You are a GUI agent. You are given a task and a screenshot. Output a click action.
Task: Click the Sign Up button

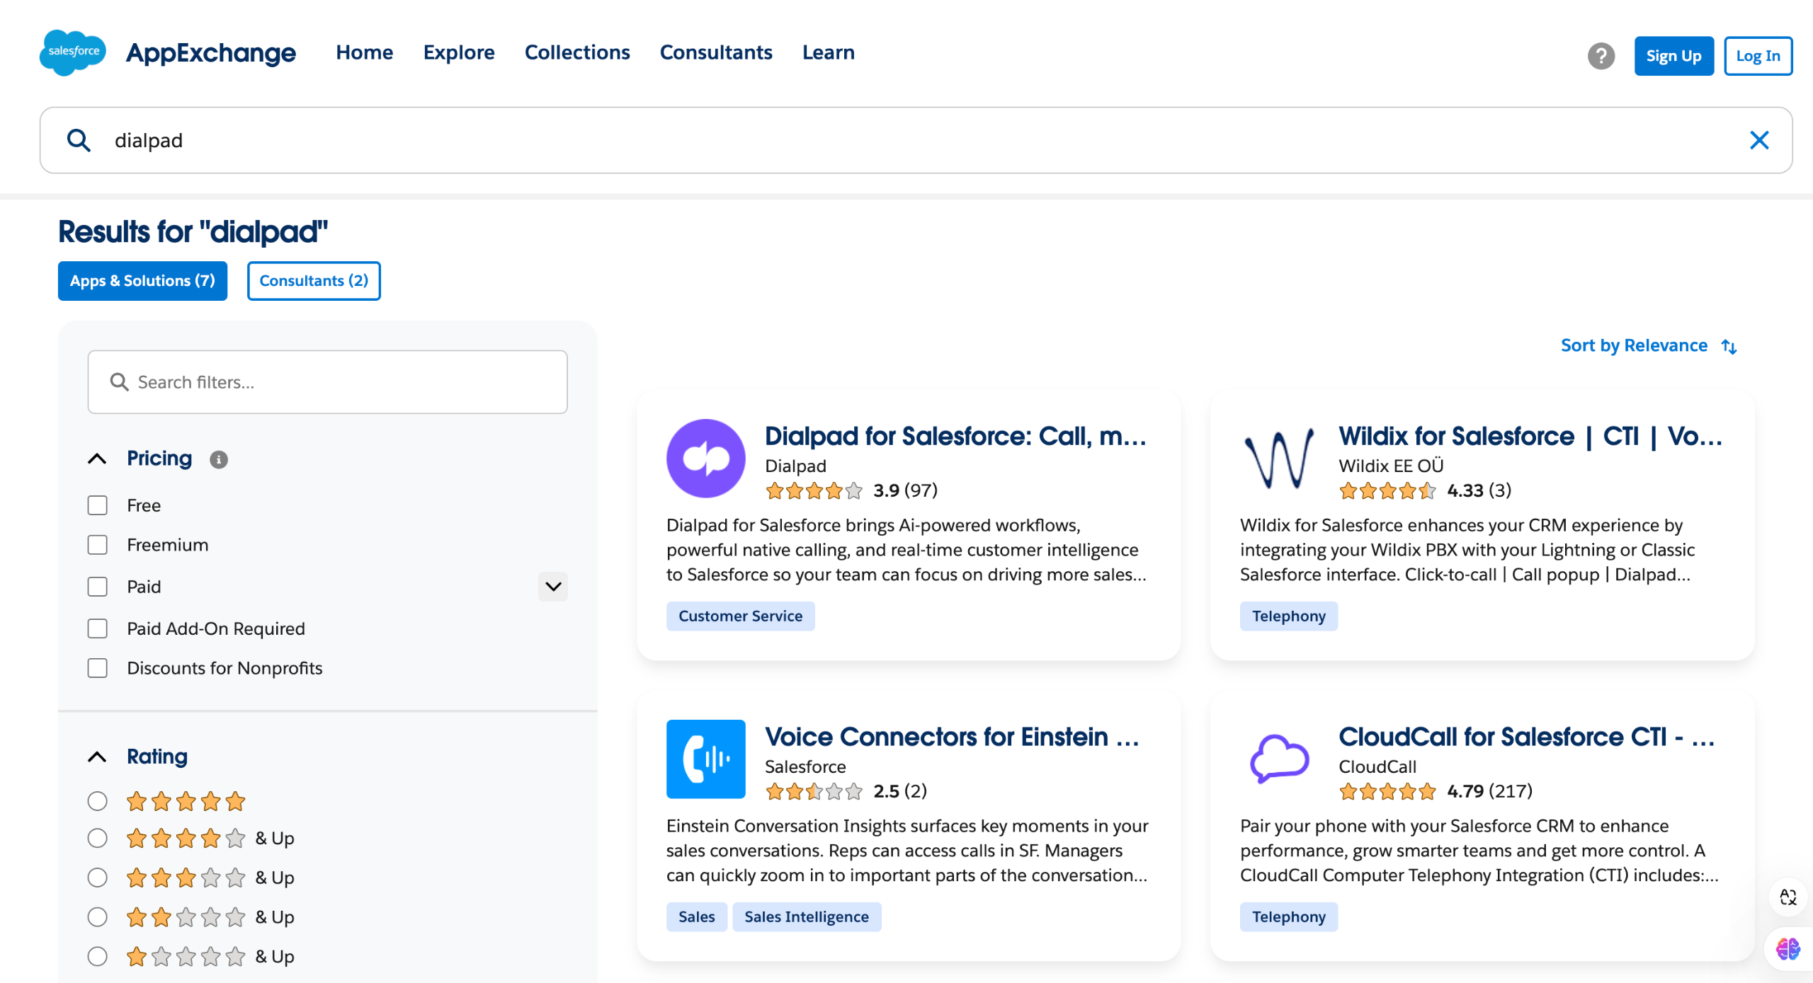[1673, 56]
